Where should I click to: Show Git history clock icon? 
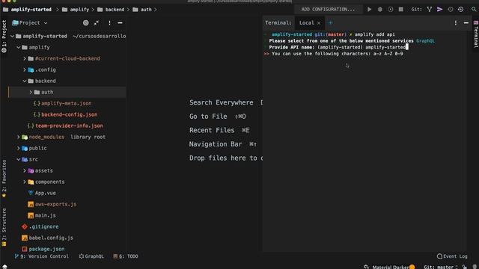(x=451, y=10)
